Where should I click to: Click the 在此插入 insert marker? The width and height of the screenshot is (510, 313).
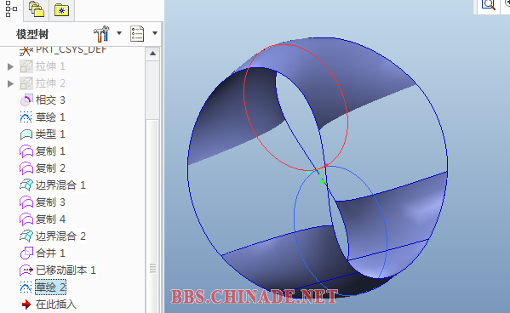click(x=56, y=304)
